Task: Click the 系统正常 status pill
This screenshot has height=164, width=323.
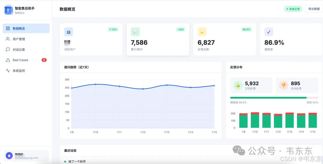Action: (x=293, y=9)
